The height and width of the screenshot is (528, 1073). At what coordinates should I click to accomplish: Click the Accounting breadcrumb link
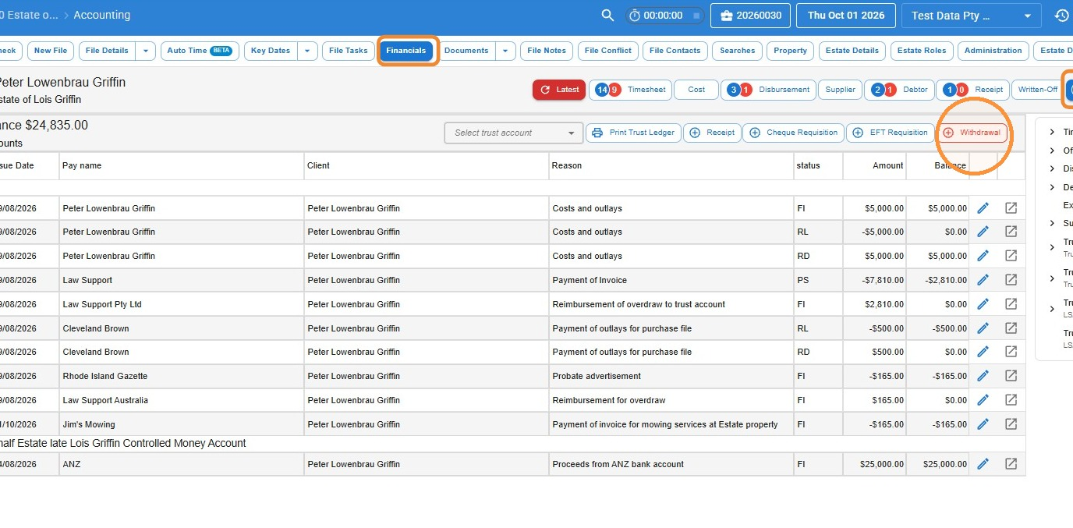[102, 16]
